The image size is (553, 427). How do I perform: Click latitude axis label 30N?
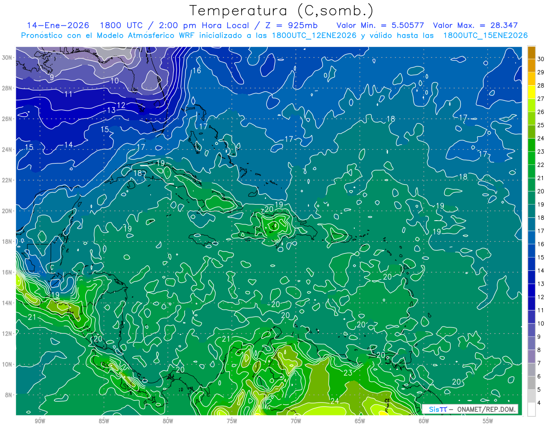pos(8,58)
